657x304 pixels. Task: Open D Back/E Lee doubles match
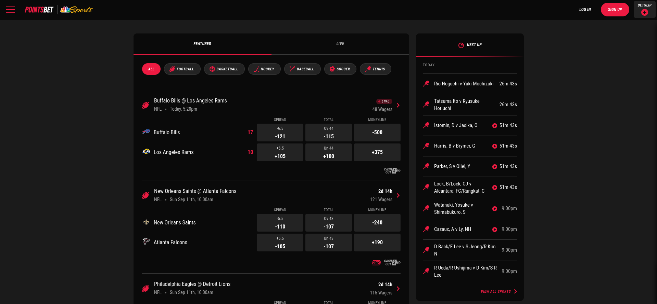470,250
